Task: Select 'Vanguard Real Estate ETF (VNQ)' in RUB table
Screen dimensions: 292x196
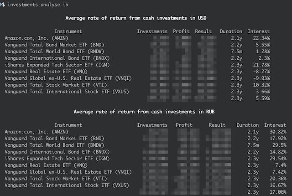Action: [x=46, y=165]
